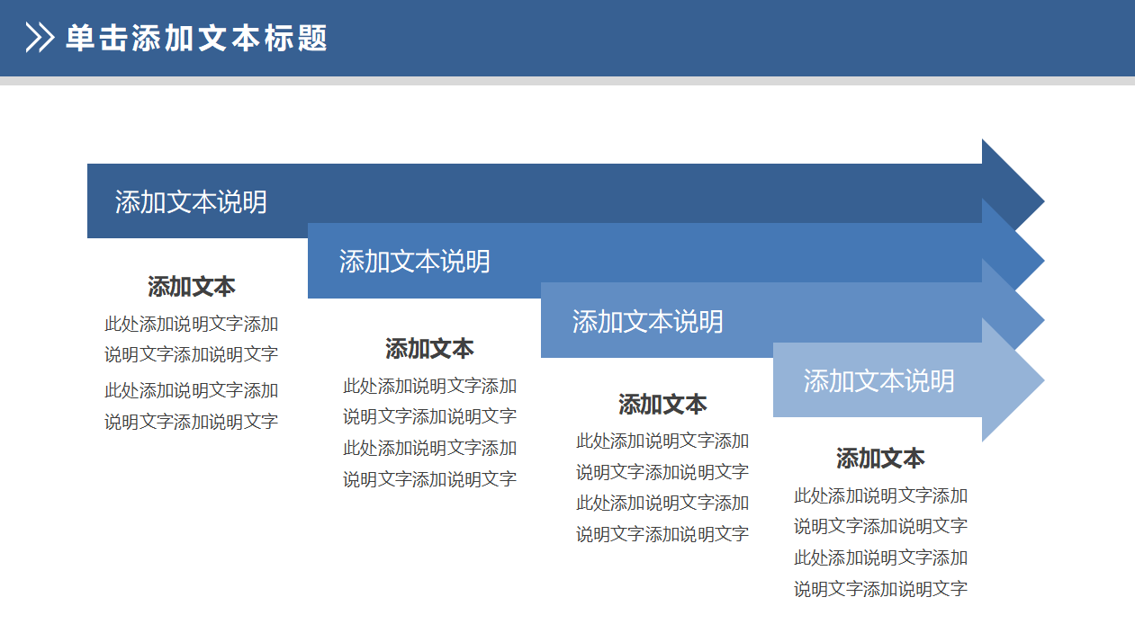Click first column's lower description paragraph
Viewport: 1135px width, 633px height.
[x=192, y=406]
